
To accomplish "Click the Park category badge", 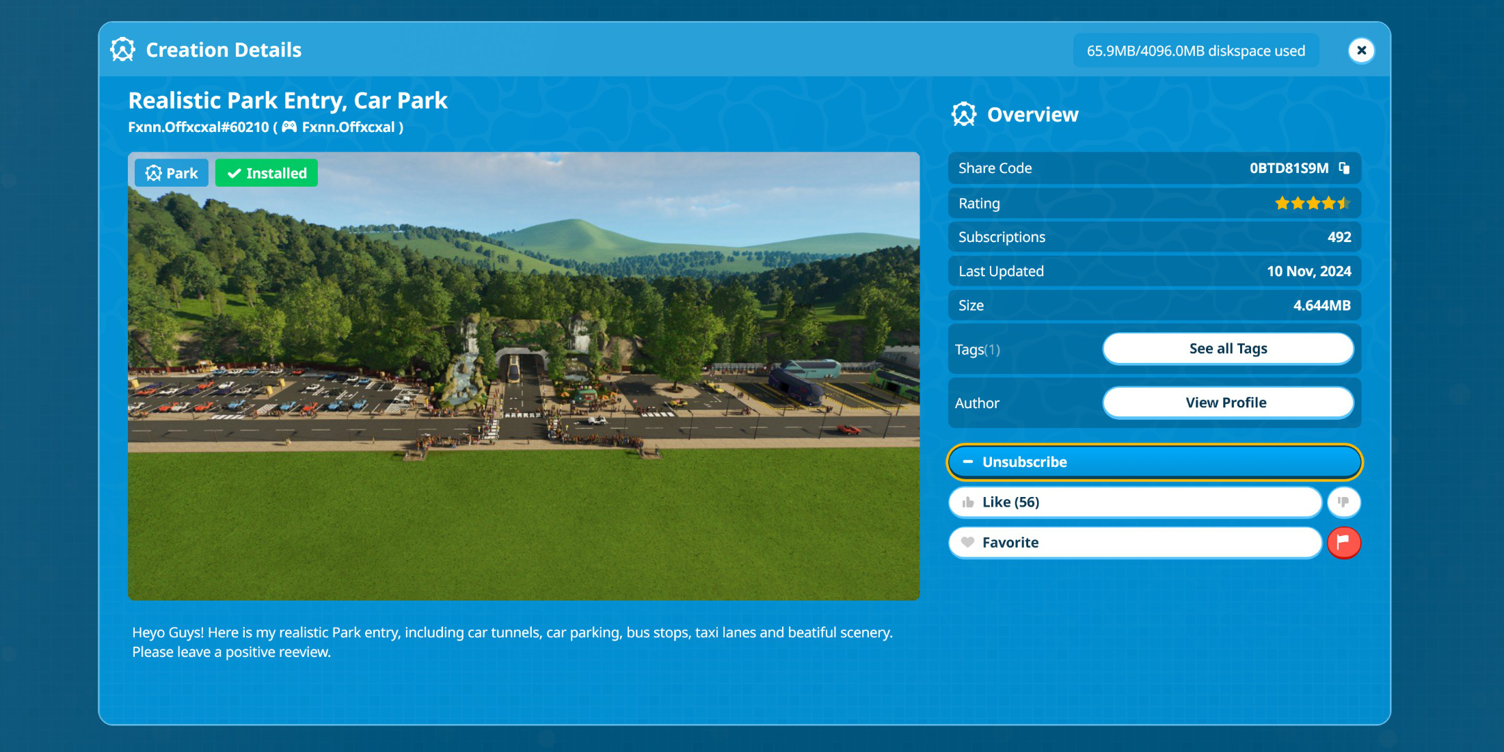I will 172,173.
